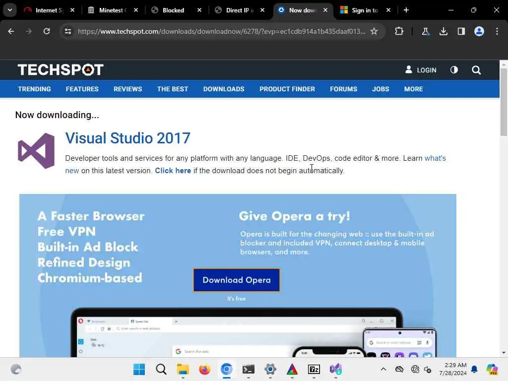Screen dimensions: 508x381
Task: Open FORUMS menu item
Action: [343, 89]
